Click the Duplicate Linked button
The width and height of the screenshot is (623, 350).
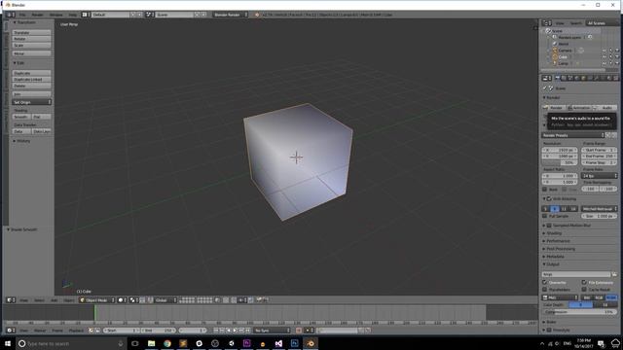click(x=32, y=80)
